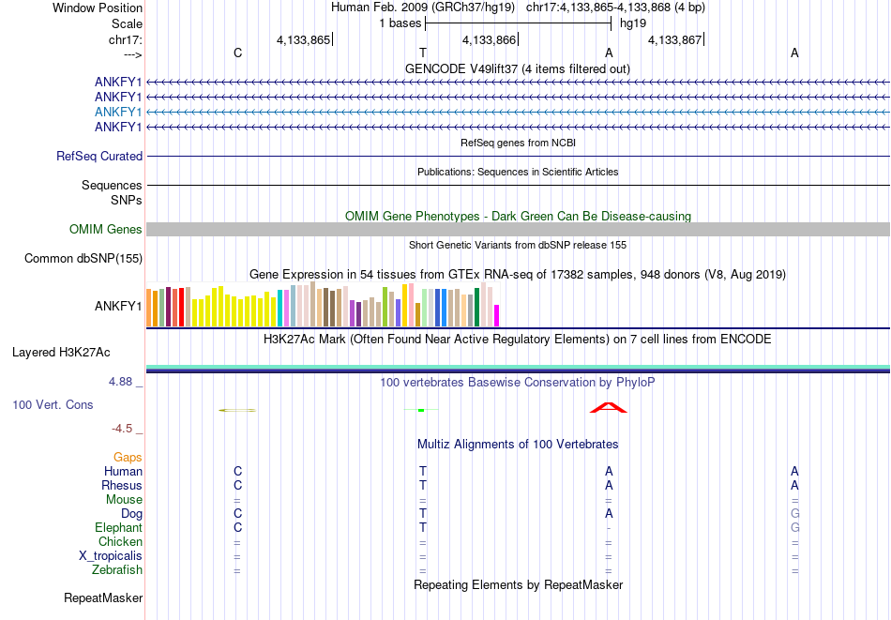Click the red A conservation logo

tap(609, 407)
